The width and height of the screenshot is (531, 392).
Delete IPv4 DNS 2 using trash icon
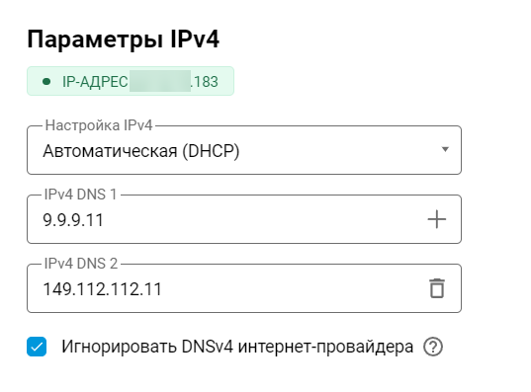tap(437, 288)
